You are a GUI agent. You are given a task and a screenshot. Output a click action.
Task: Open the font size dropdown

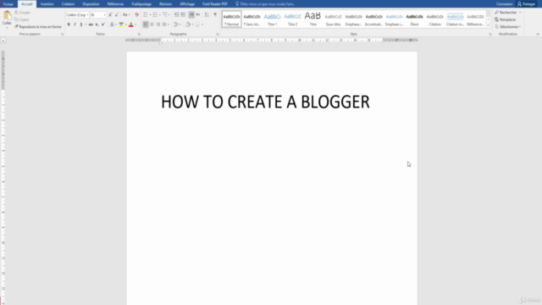coord(104,15)
